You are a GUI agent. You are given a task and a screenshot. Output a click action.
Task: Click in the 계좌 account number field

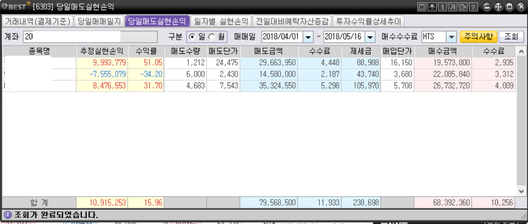point(90,37)
